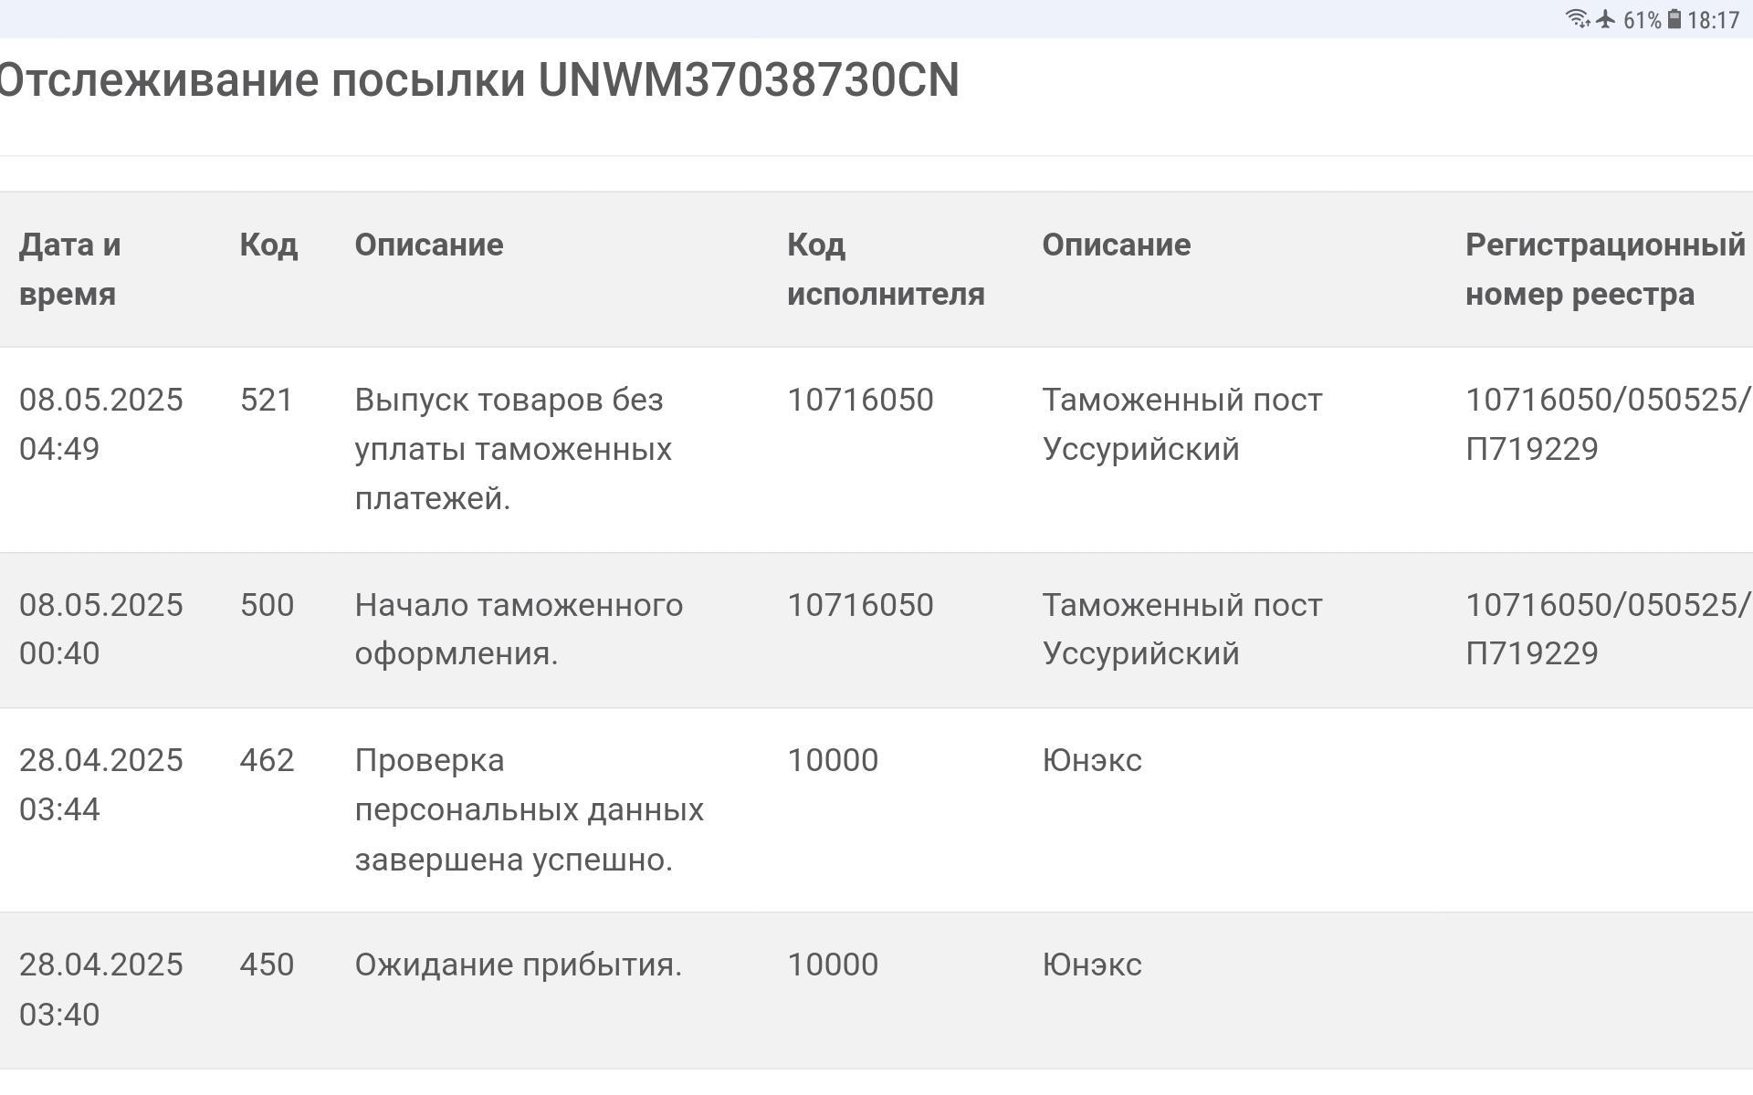The height and width of the screenshot is (1095, 1753).
Task: Tap the 18:17 clock in status bar
Action: tap(1714, 20)
